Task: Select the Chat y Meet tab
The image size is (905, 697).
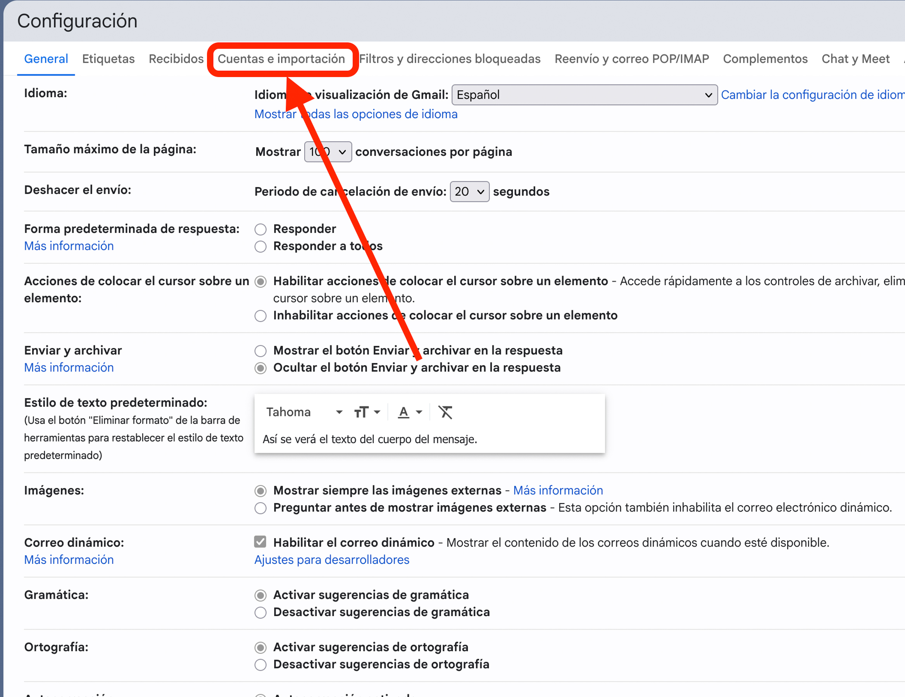Action: click(855, 59)
